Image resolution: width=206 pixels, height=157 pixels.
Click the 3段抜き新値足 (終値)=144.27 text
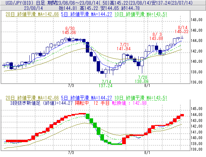pyautogui.click(x=41, y=103)
